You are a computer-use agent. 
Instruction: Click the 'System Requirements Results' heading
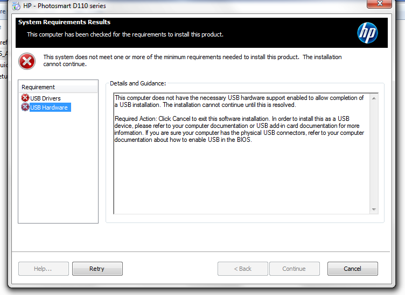point(64,22)
